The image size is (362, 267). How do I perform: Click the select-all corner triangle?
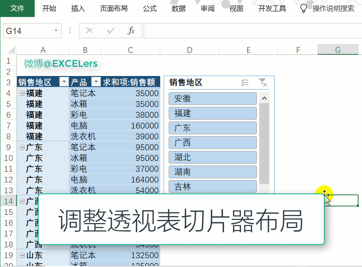[12, 50]
